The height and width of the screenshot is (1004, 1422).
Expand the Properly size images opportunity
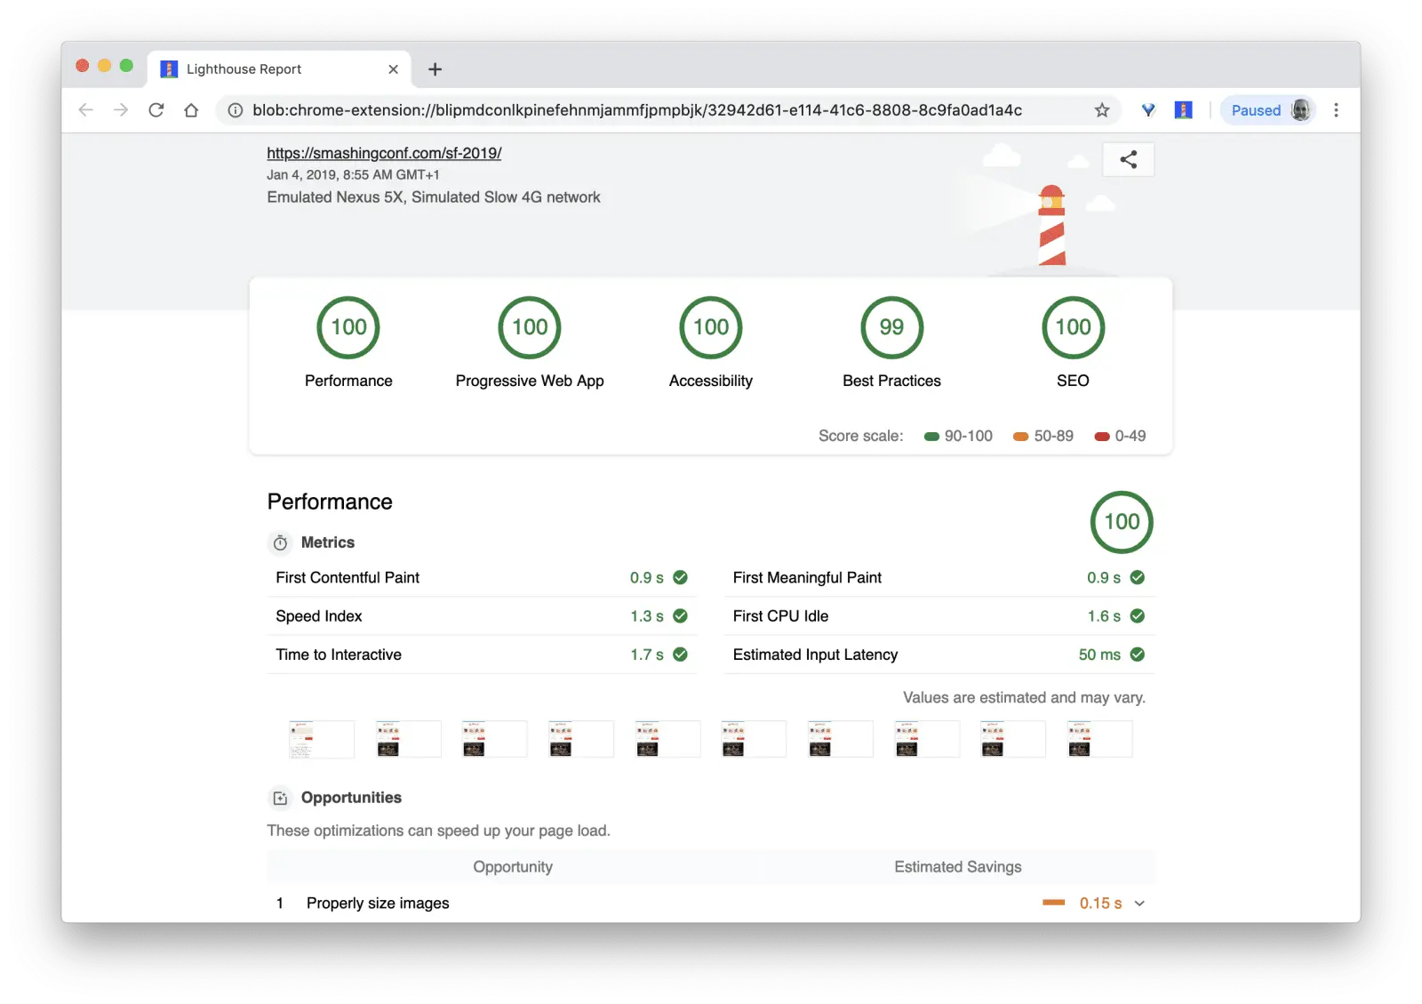tap(1139, 904)
